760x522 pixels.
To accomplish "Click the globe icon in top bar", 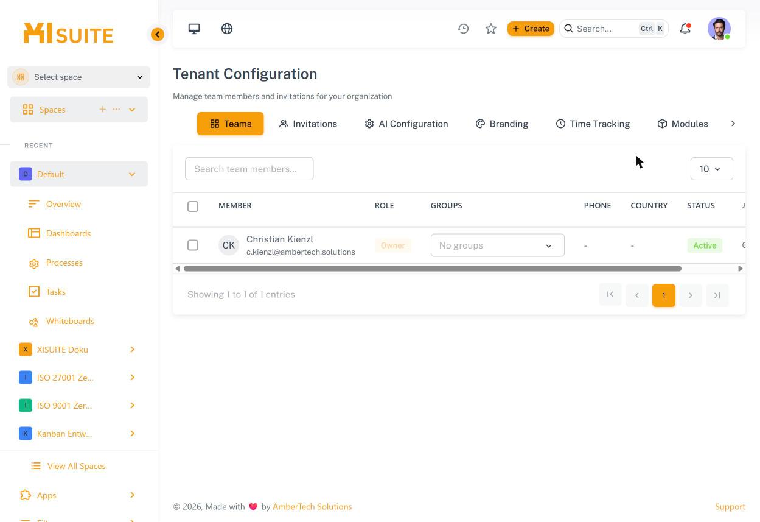I will pyautogui.click(x=227, y=29).
